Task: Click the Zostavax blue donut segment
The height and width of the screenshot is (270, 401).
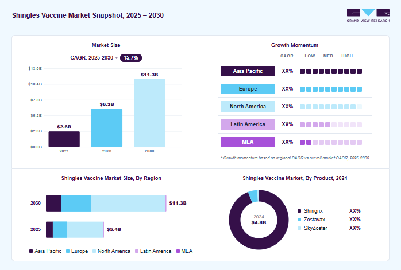Action: pyautogui.click(x=253, y=196)
